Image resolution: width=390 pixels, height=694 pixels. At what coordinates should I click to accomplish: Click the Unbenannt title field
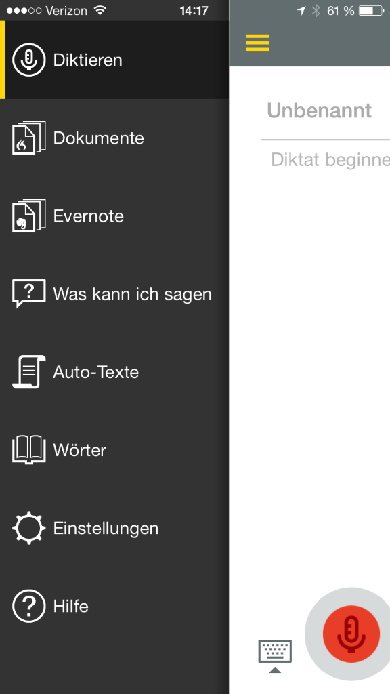tap(326, 110)
